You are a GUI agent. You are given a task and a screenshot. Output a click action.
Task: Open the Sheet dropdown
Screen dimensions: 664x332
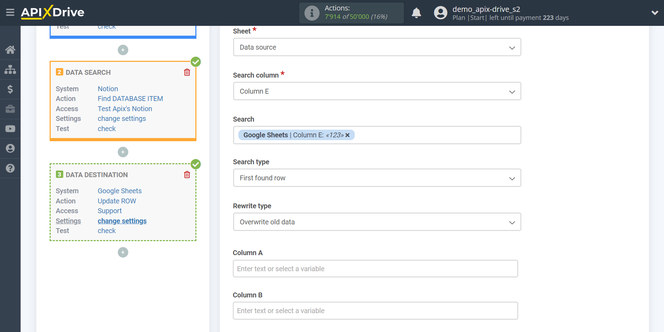coord(377,47)
